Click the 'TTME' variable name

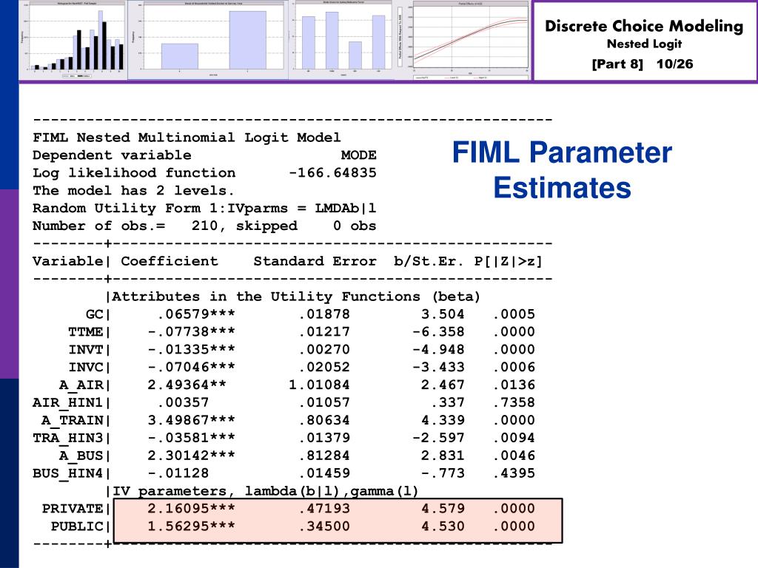click(x=86, y=332)
